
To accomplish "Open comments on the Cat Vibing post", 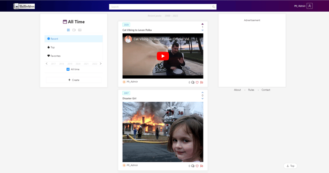I will [x=193, y=83].
